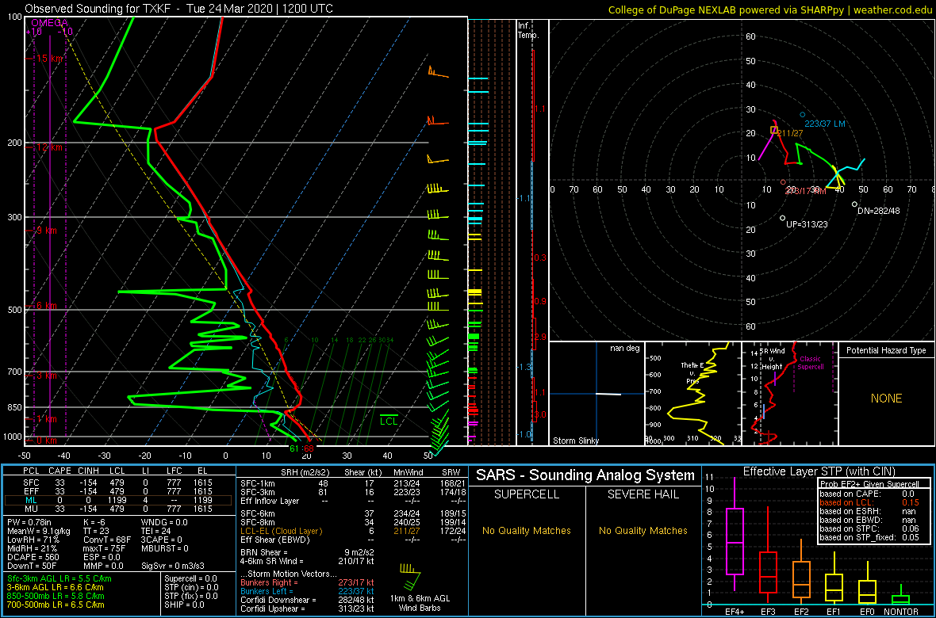Click the SFC-6km kinematics row

351,513
